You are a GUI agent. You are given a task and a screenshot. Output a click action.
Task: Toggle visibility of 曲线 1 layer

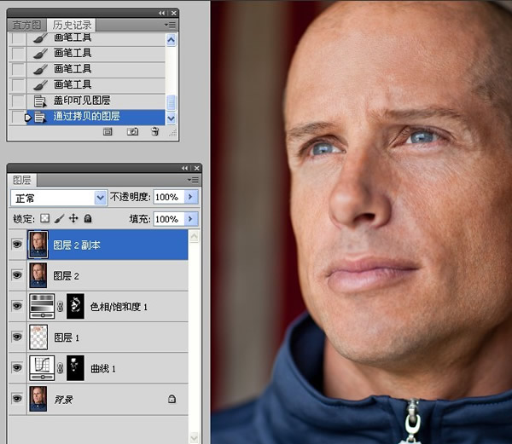17,367
